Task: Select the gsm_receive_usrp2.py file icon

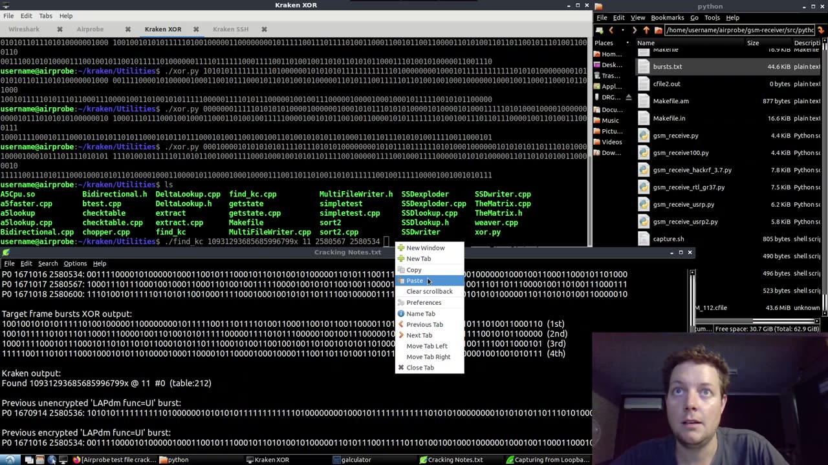Action: 643,222
